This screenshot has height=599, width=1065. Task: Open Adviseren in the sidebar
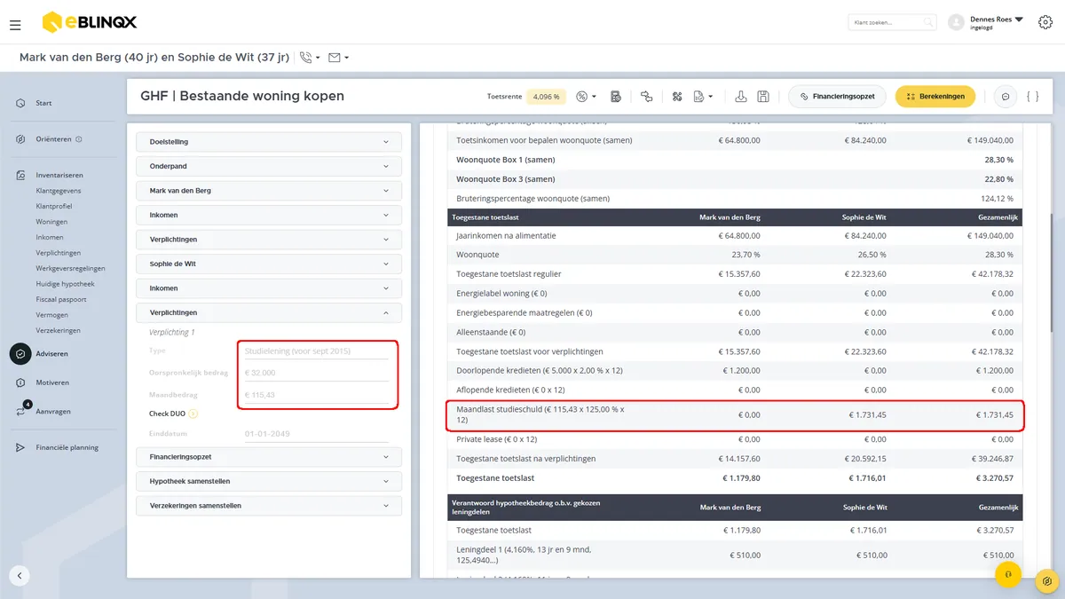coord(51,354)
